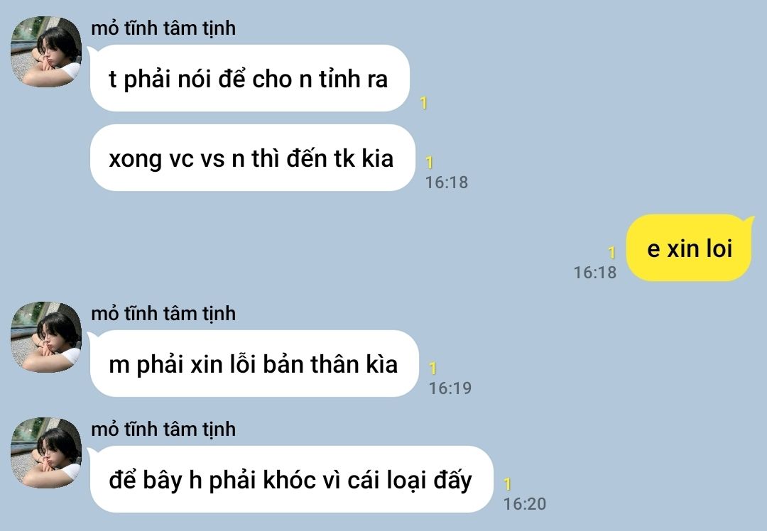Open profile via the topmost sender name label

163,28
